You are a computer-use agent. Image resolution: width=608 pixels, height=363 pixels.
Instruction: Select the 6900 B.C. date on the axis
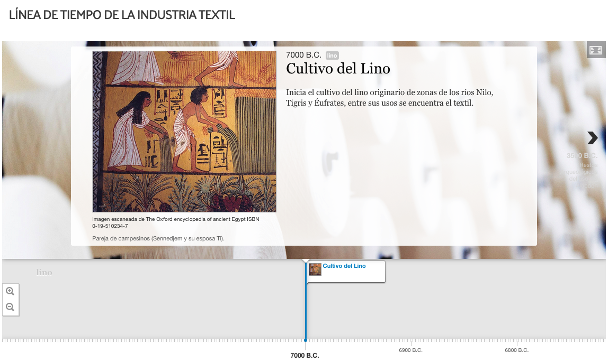coord(410,350)
